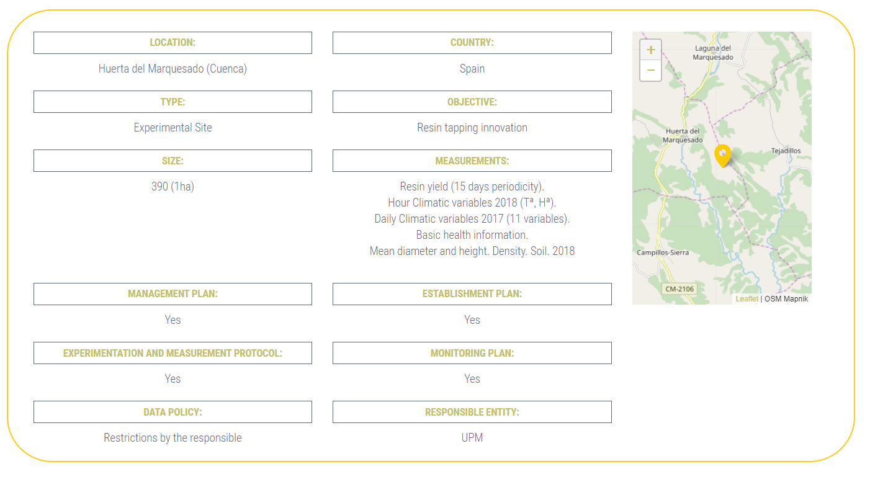Select 'Restrictions by the responsible' value

[173, 438]
